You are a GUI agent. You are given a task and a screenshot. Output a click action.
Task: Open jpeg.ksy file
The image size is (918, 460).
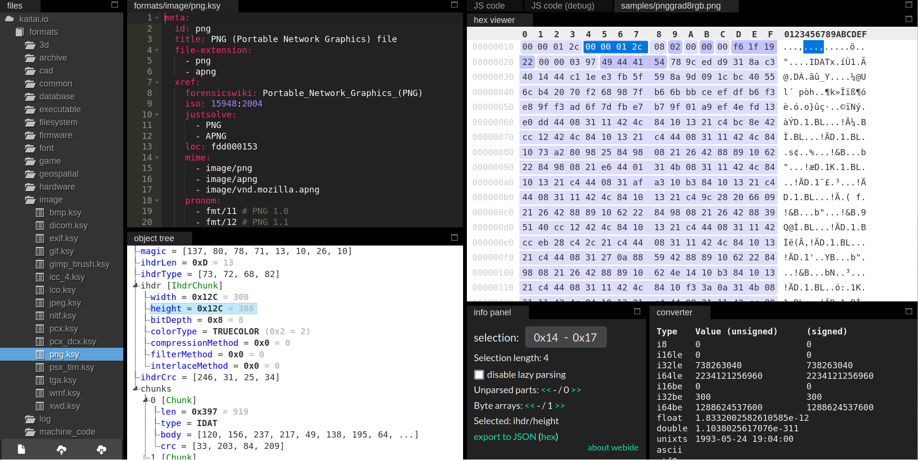click(65, 303)
